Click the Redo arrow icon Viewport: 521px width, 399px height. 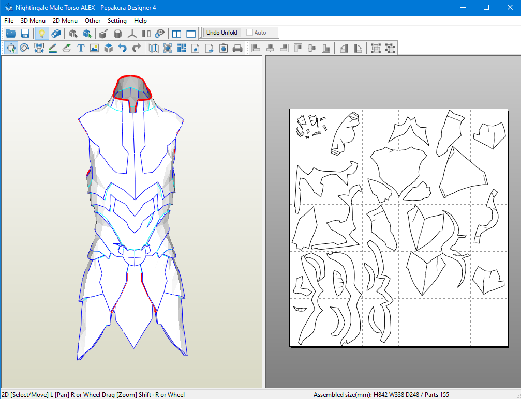[x=137, y=48]
